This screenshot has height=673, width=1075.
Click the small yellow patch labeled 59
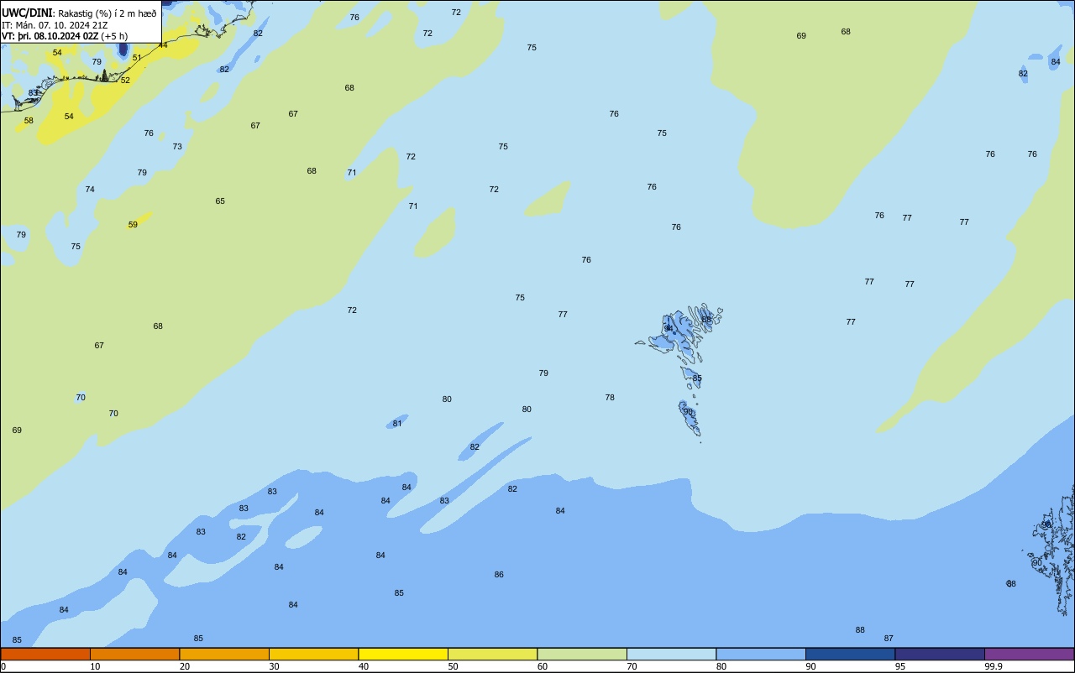[x=140, y=220]
